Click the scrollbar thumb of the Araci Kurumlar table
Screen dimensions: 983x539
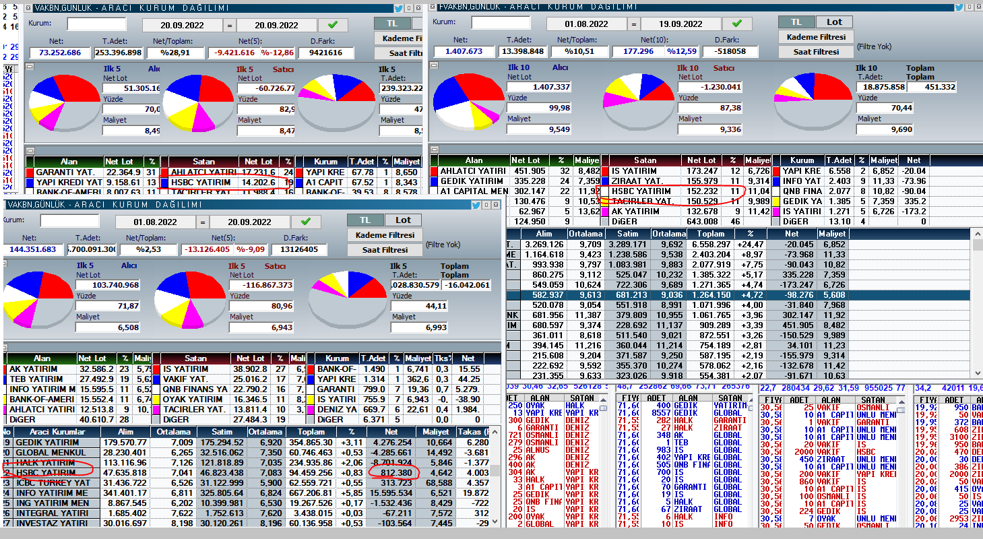495,471
